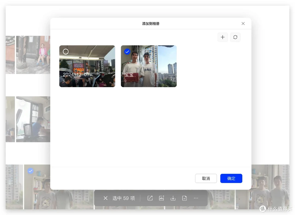Screen dimensions: 295x215
Task: Confirm with the 确定 button
Action: 231,178
